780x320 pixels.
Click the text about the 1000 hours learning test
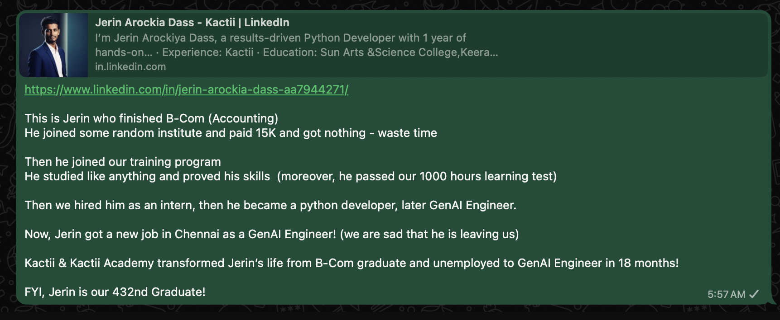point(417,176)
